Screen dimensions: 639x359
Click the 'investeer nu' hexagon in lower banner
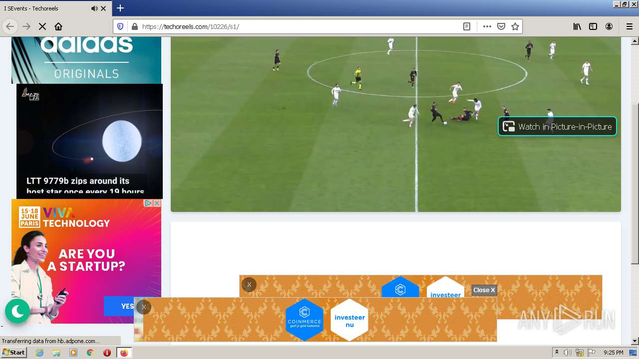pos(349,320)
